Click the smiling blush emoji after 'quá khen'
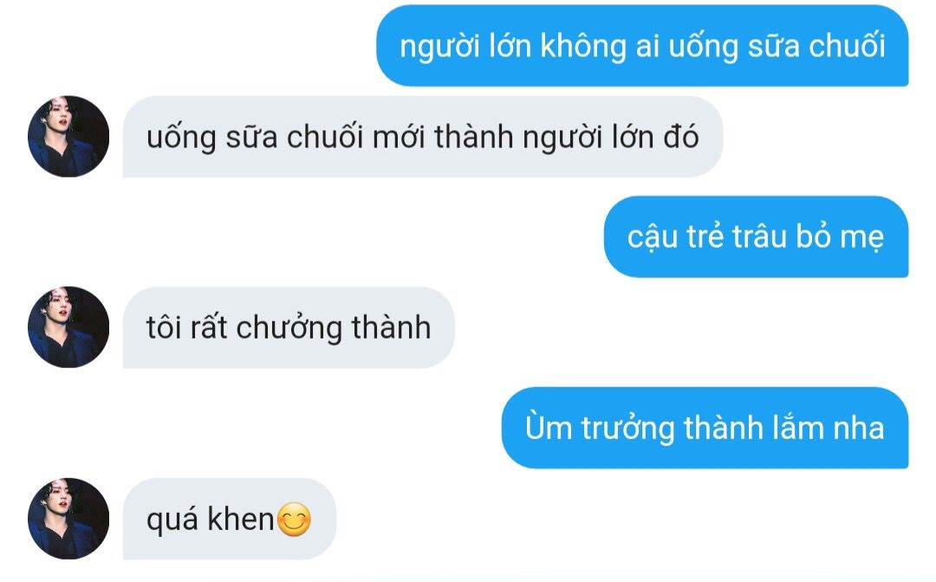Image resolution: width=936 pixels, height=582 pixels. point(295,520)
